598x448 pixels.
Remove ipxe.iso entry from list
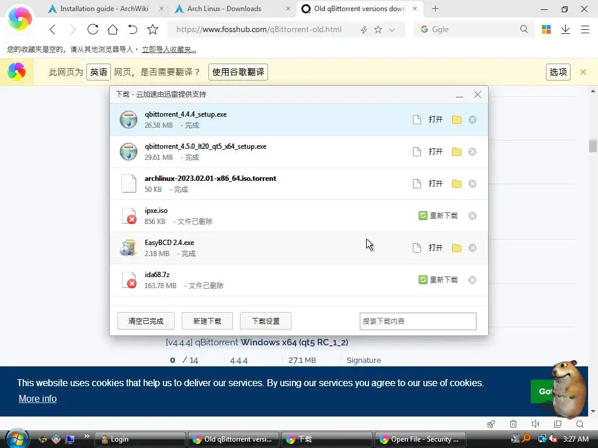472,216
